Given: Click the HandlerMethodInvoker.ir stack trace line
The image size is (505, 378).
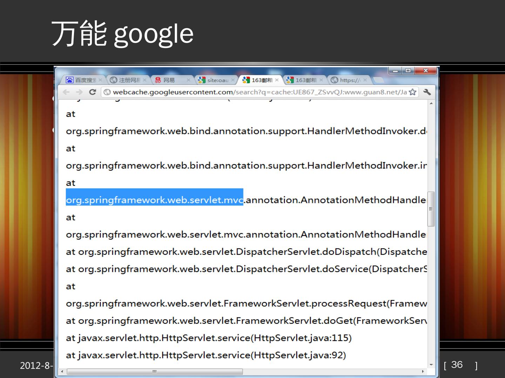Looking at the screenshot, I should 246,165.
